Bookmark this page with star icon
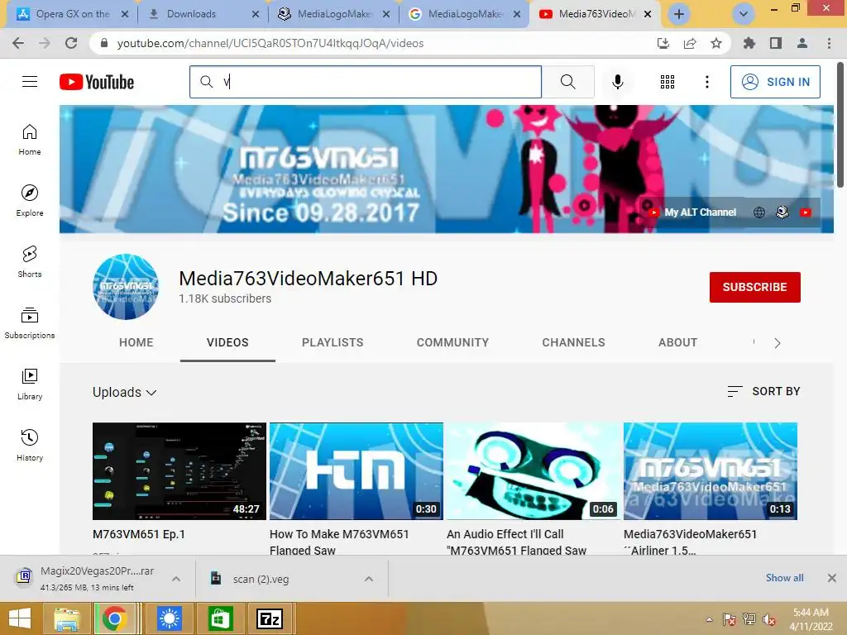847x635 pixels. click(x=716, y=43)
